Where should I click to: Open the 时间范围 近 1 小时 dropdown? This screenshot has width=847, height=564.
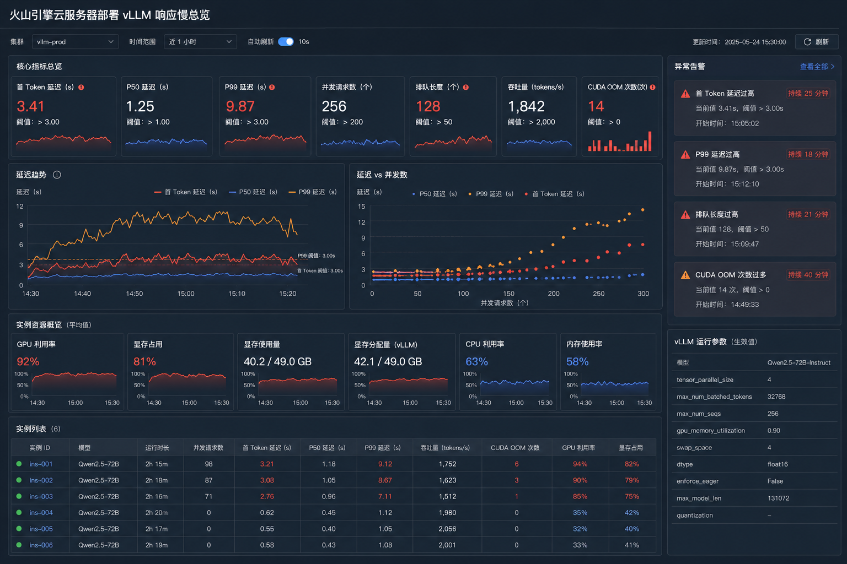[200, 42]
